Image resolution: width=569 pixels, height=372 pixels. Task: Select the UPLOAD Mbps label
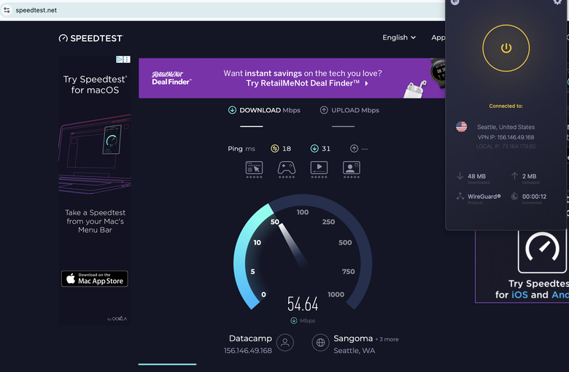355,110
